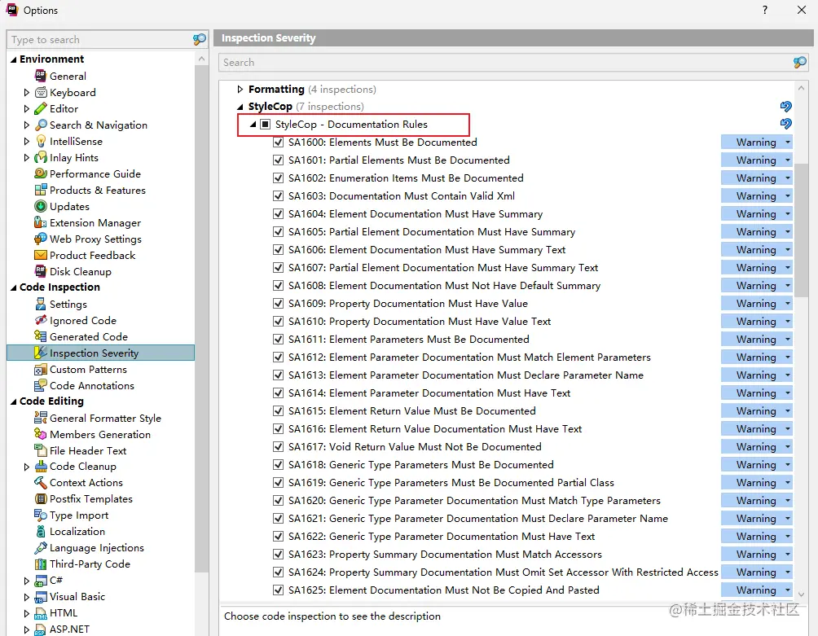Click the inspections list vertical scrollbar
818x636 pixels.
tap(802, 231)
